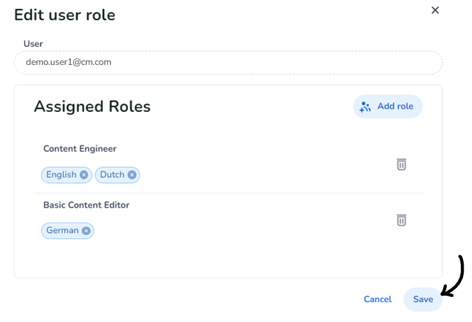
Task: Delete the Content Engineer role
Action: click(401, 165)
